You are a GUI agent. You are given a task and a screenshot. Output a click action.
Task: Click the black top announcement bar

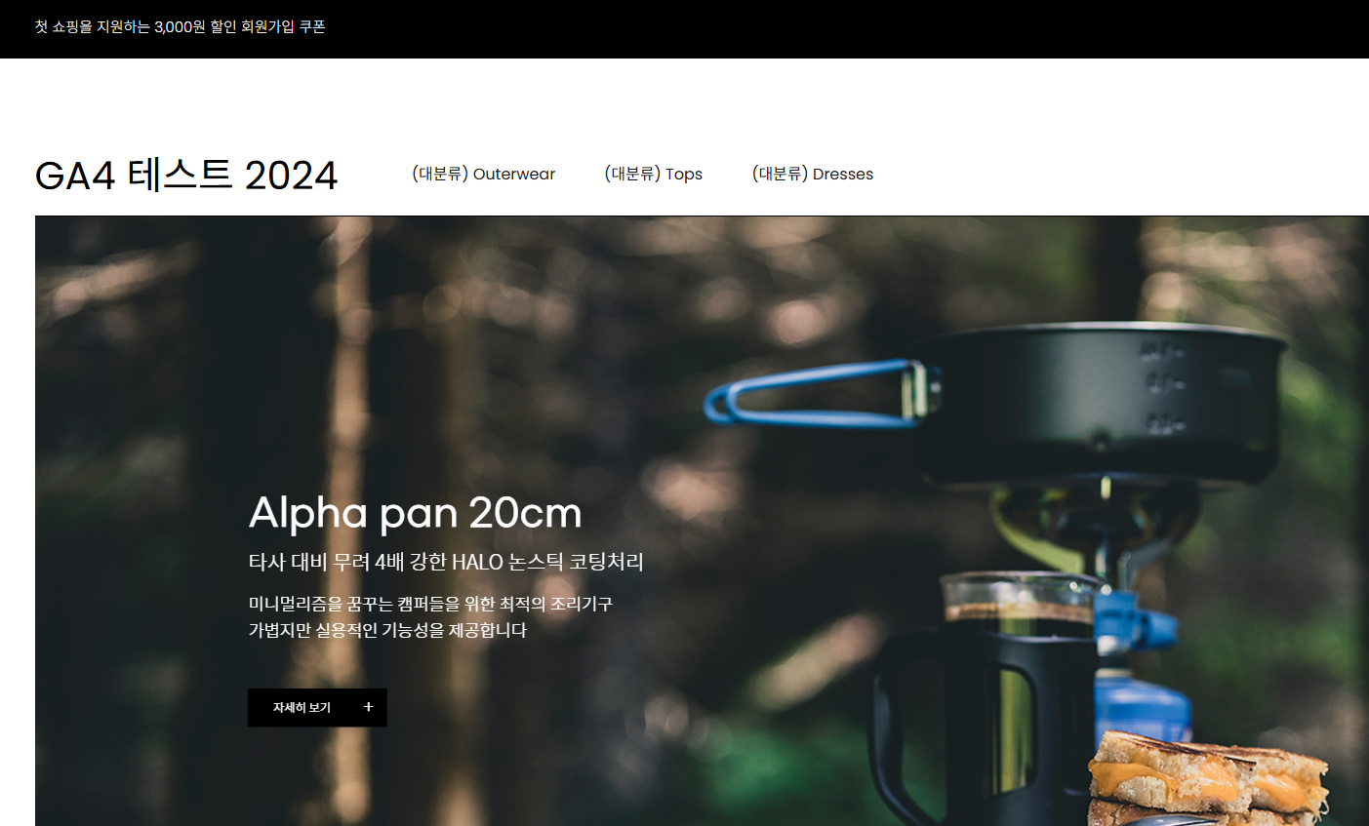tap(684, 29)
